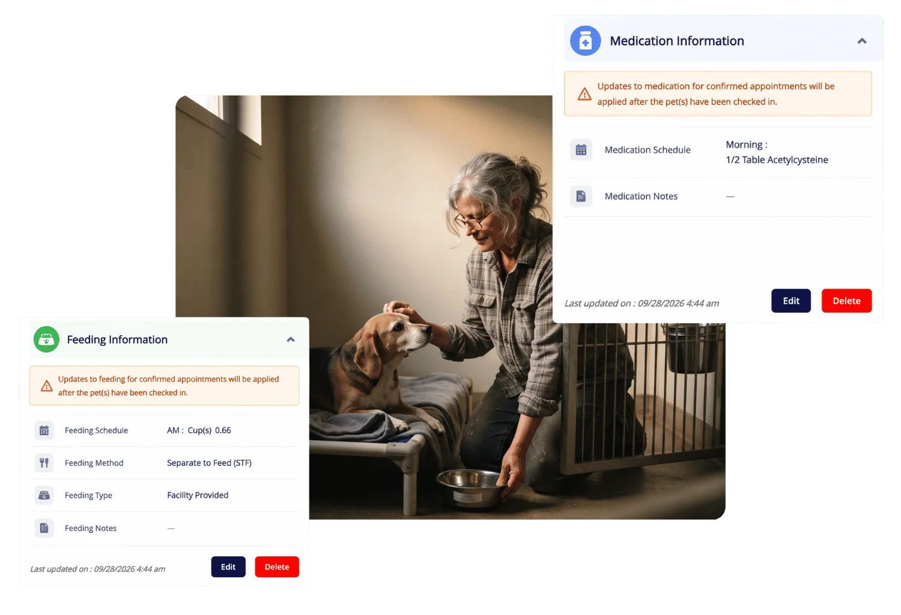
Task: Delete the medication information
Action: point(846,301)
